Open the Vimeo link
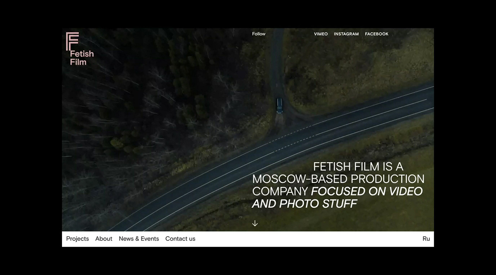Screen dimensions: 496x275 pos(321,34)
